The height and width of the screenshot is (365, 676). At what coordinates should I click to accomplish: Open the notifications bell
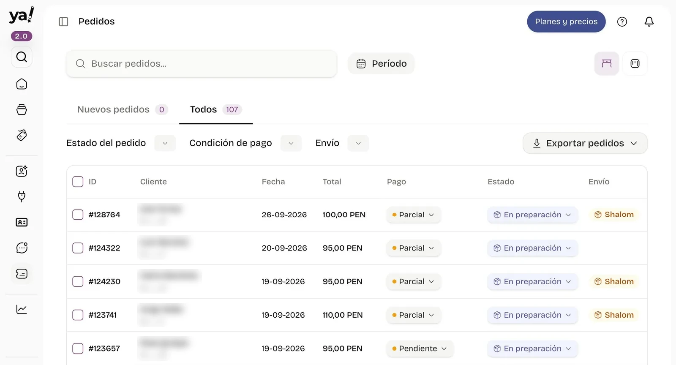pos(649,22)
